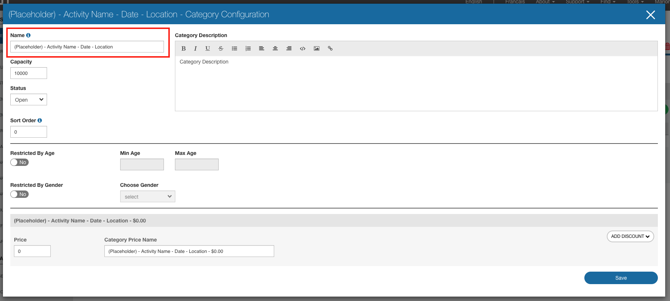The height and width of the screenshot is (301, 670).
Task: Insert a bulleted list
Action: (x=234, y=48)
